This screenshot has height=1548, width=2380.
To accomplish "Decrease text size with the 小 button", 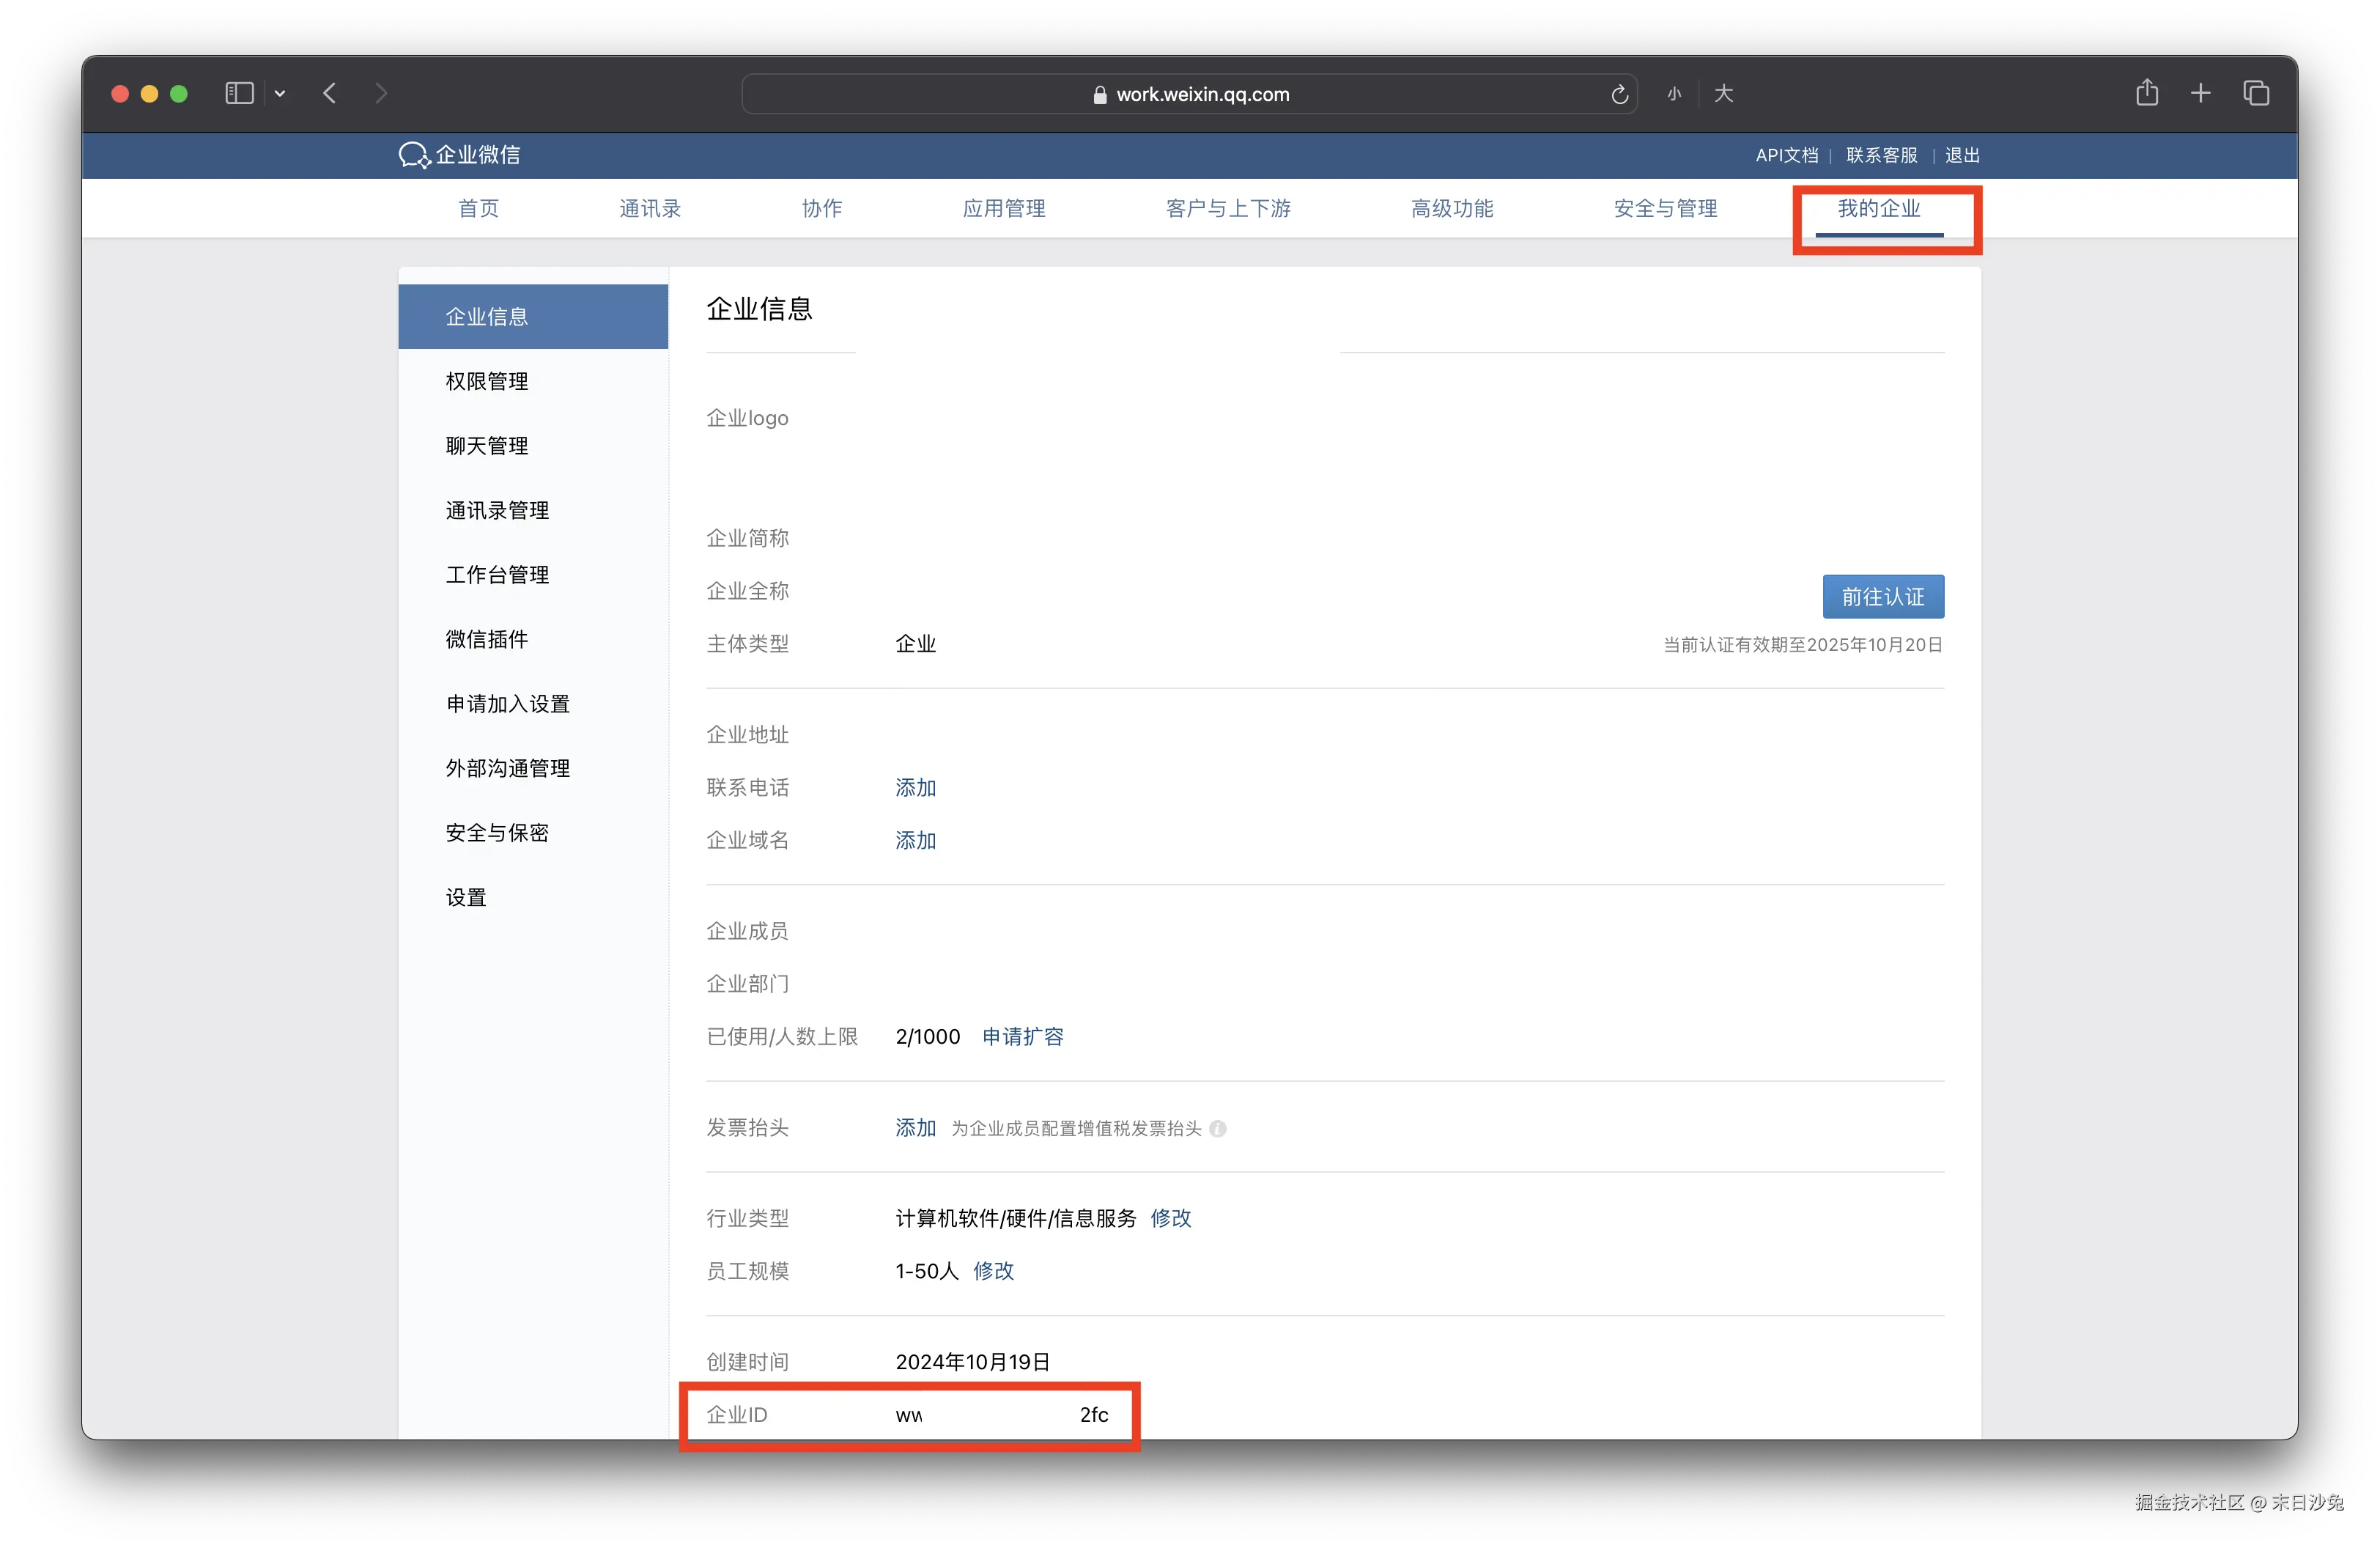I will 1674,94.
